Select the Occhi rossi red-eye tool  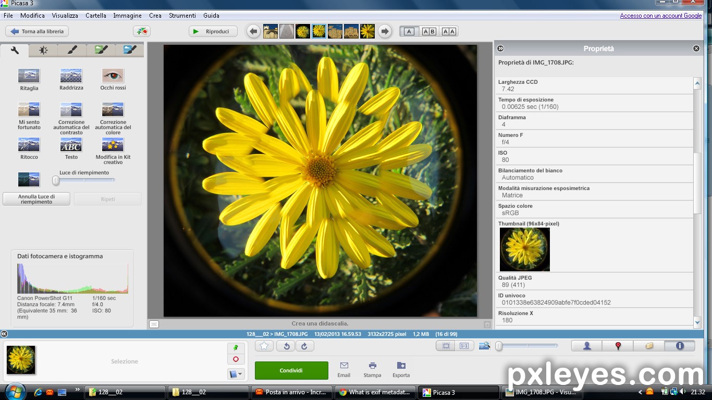pos(113,76)
